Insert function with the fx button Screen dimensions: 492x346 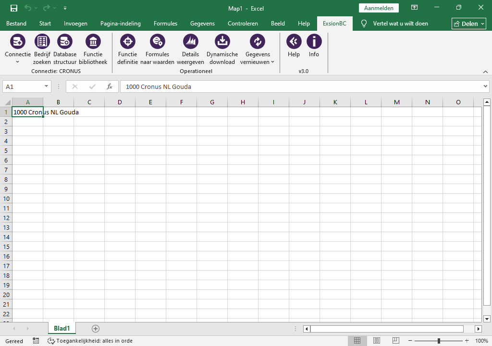point(110,86)
